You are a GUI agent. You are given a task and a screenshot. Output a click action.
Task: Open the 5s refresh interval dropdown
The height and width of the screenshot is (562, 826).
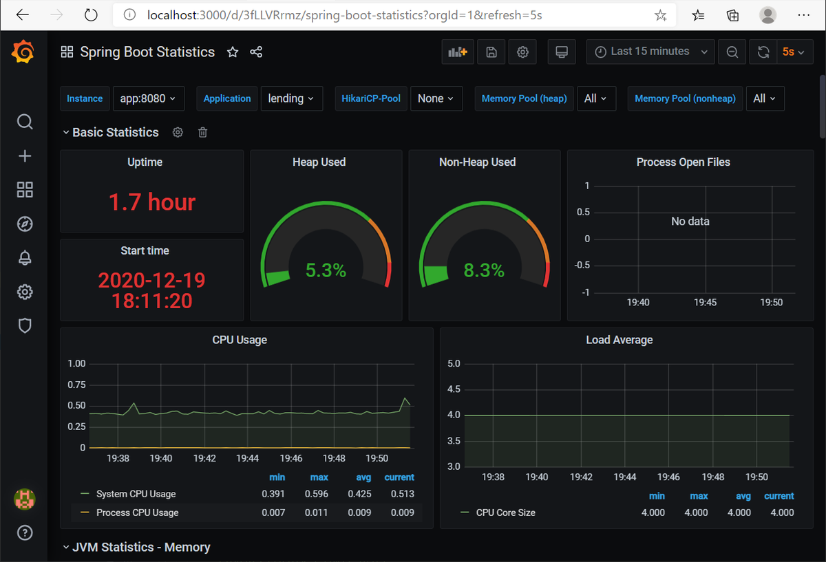(x=794, y=52)
